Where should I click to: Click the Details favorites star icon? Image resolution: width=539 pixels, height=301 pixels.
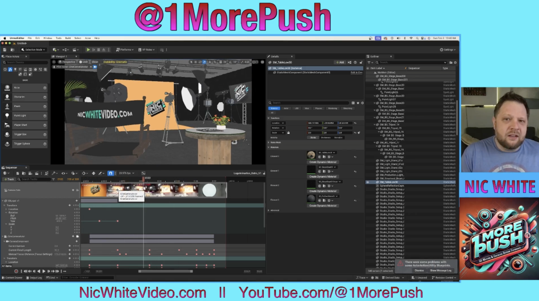pos(358,103)
